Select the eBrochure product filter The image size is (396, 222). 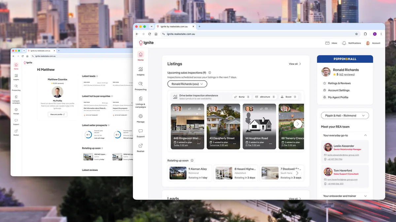pyautogui.click(x=265, y=97)
